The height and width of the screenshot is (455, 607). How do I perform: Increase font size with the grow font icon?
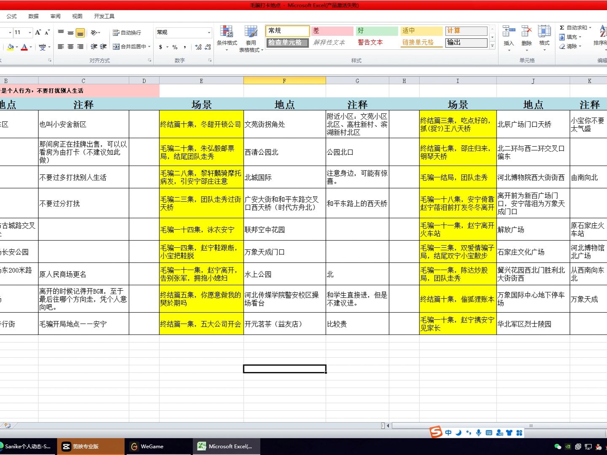38,32
